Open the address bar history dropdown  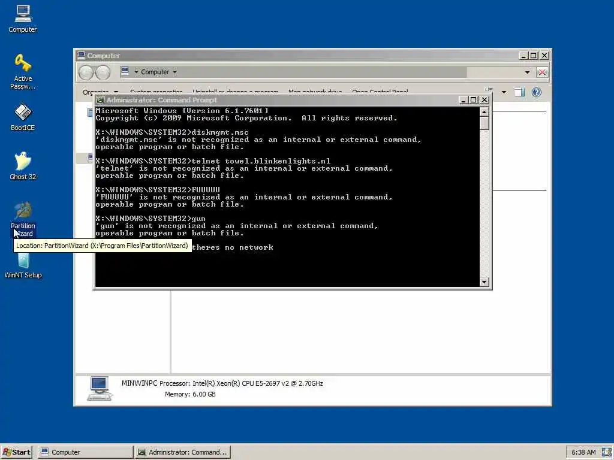[x=527, y=72]
